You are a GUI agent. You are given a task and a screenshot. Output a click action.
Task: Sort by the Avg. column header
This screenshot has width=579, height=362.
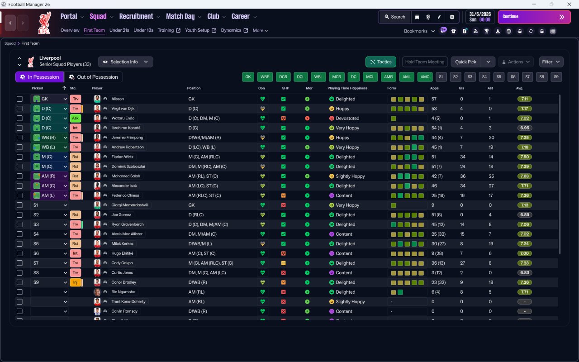[520, 88]
